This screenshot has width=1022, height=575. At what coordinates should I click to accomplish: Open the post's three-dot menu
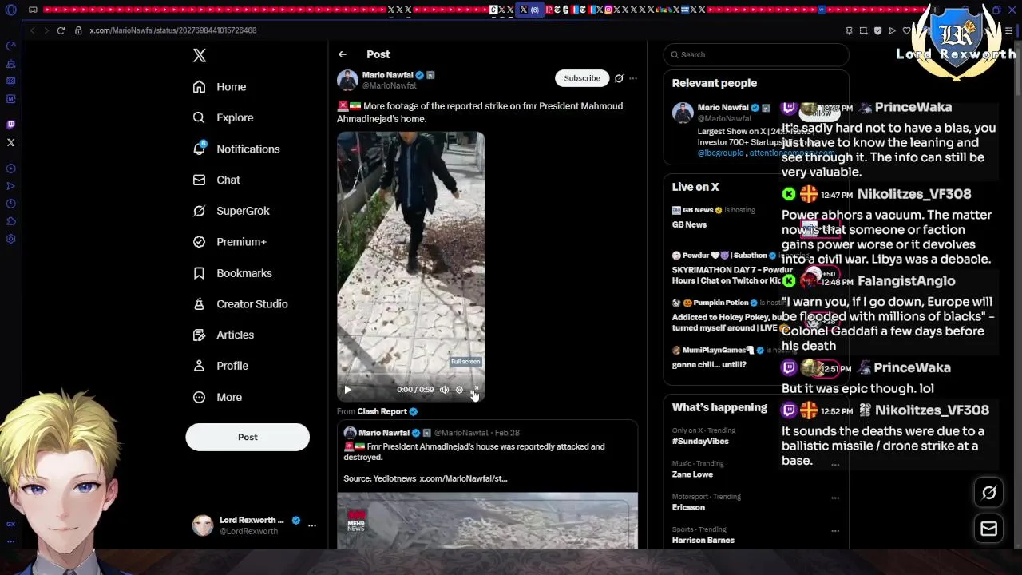point(633,78)
